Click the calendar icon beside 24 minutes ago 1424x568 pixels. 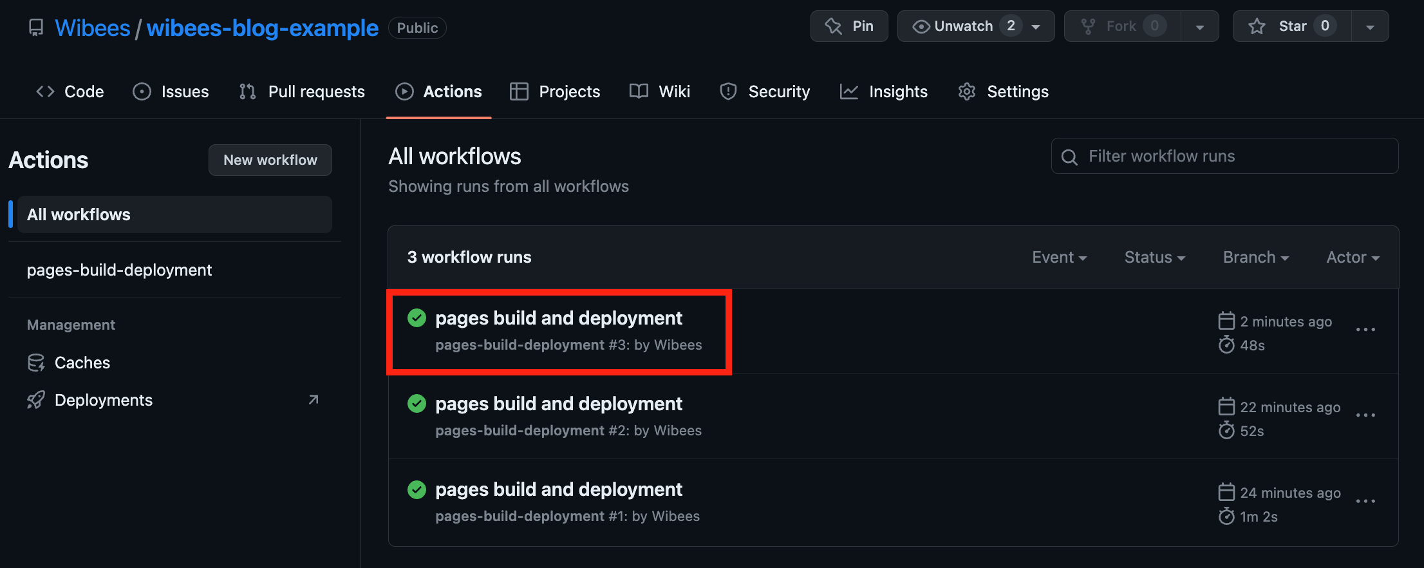[x=1226, y=492]
